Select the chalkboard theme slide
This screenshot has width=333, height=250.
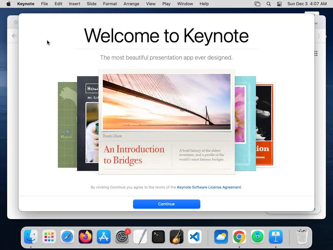(88, 123)
